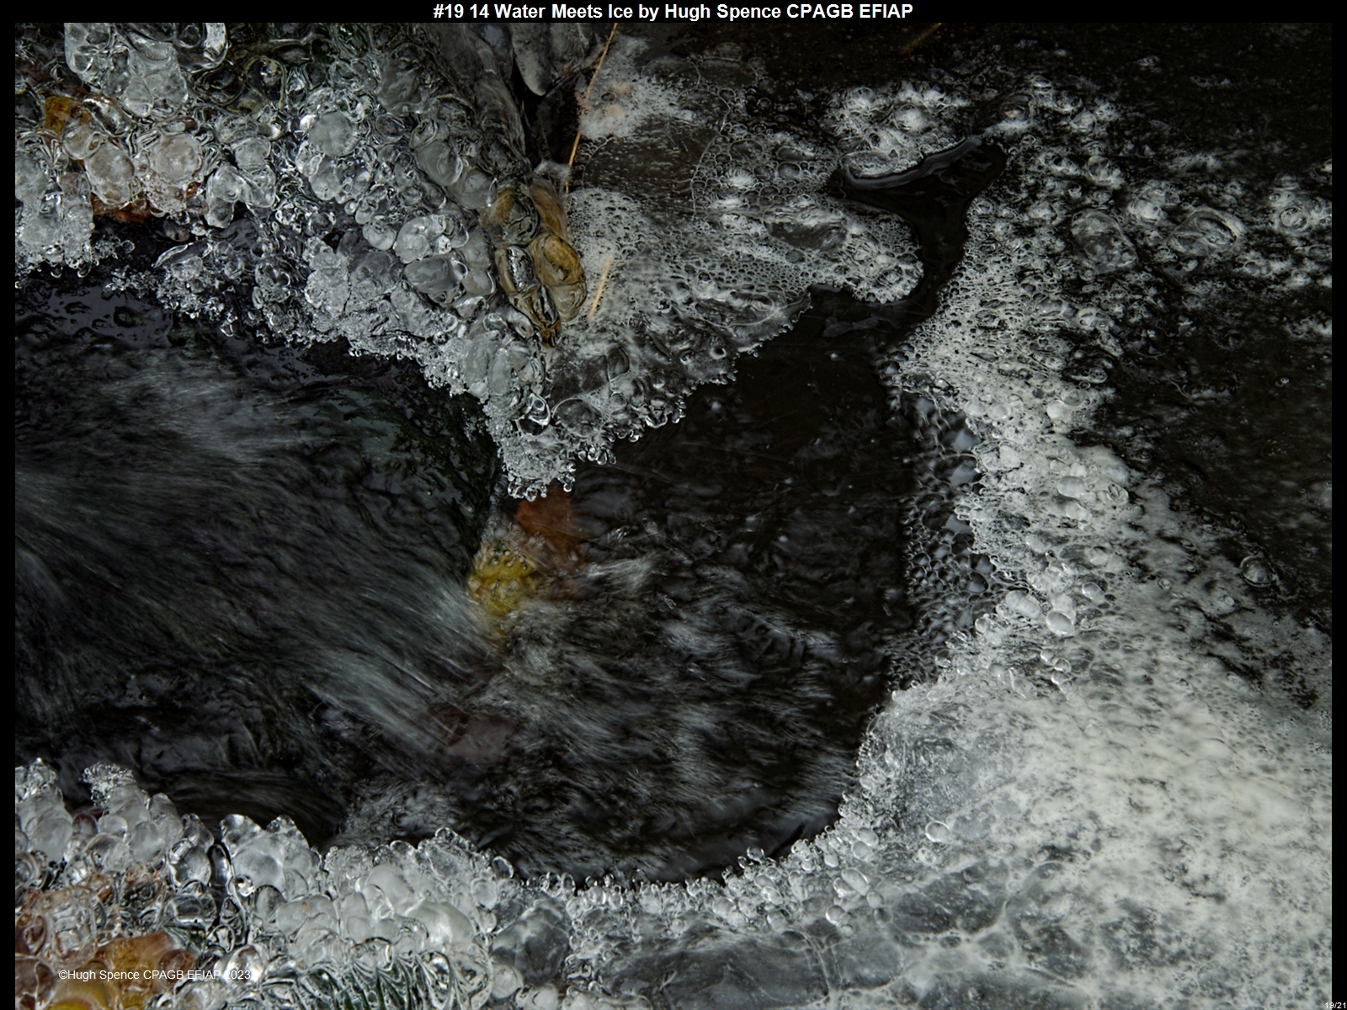Click the bubbly ice along the bottom-left edge
Viewport: 1347px width, 1010px height.
pos(253,884)
